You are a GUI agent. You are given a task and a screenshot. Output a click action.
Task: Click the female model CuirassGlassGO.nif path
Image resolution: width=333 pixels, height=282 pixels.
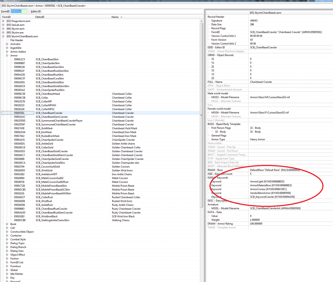(269, 113)
